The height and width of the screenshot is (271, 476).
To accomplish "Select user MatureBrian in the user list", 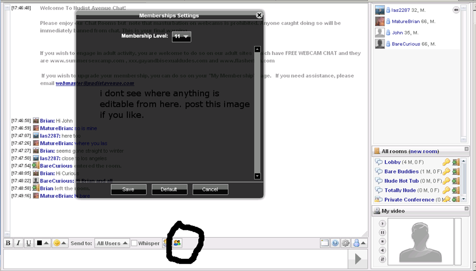I will 405,21.
